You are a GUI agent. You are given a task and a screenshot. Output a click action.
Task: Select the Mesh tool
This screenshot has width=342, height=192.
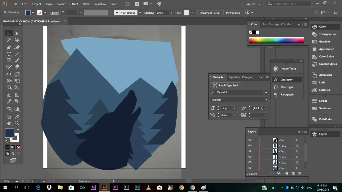point(9,95)
